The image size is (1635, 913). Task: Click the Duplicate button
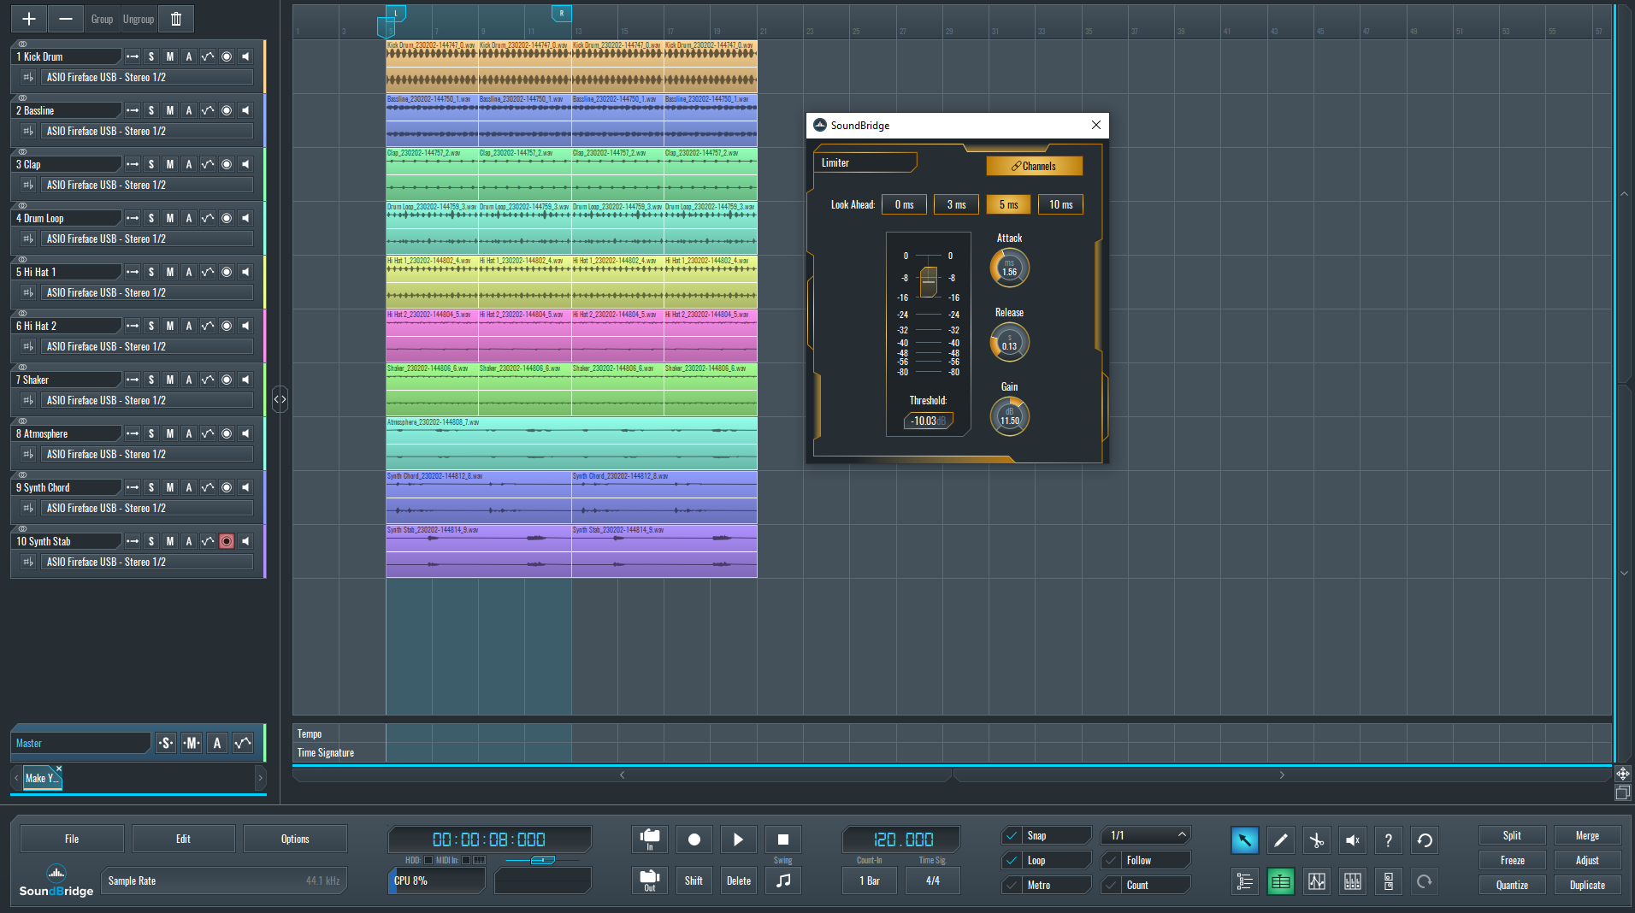(1587, 885)
